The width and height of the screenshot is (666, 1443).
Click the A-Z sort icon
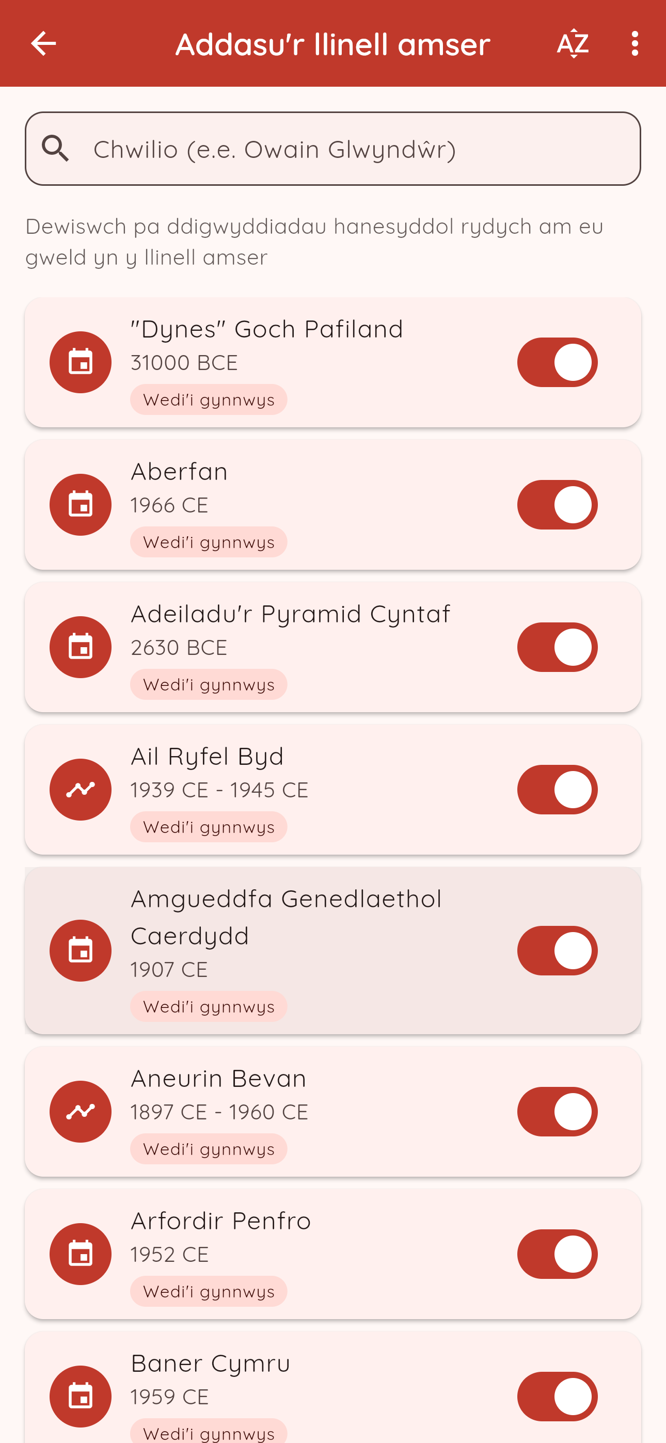tap(573, 44)
